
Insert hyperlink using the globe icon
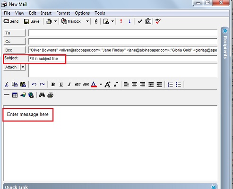pyautogui.click(x=31, y=95)
